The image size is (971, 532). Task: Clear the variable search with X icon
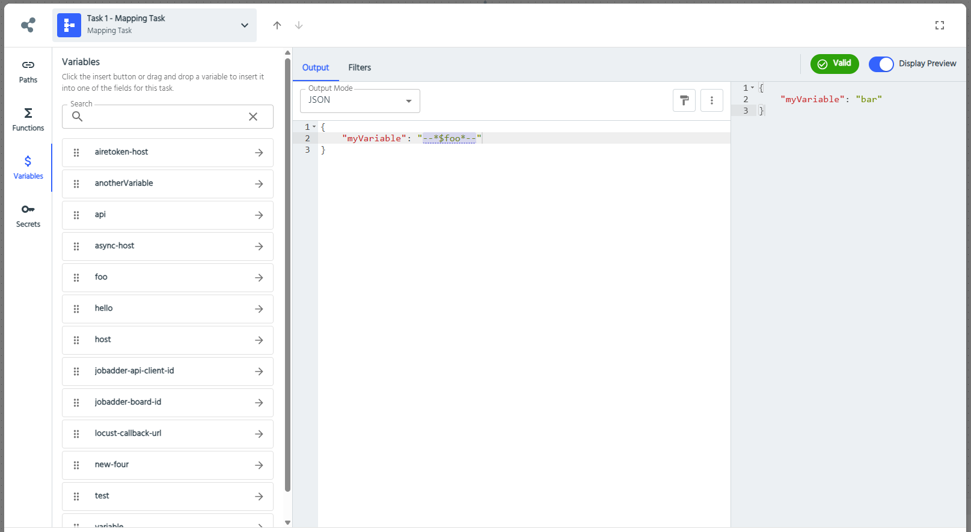click(253, 117)
